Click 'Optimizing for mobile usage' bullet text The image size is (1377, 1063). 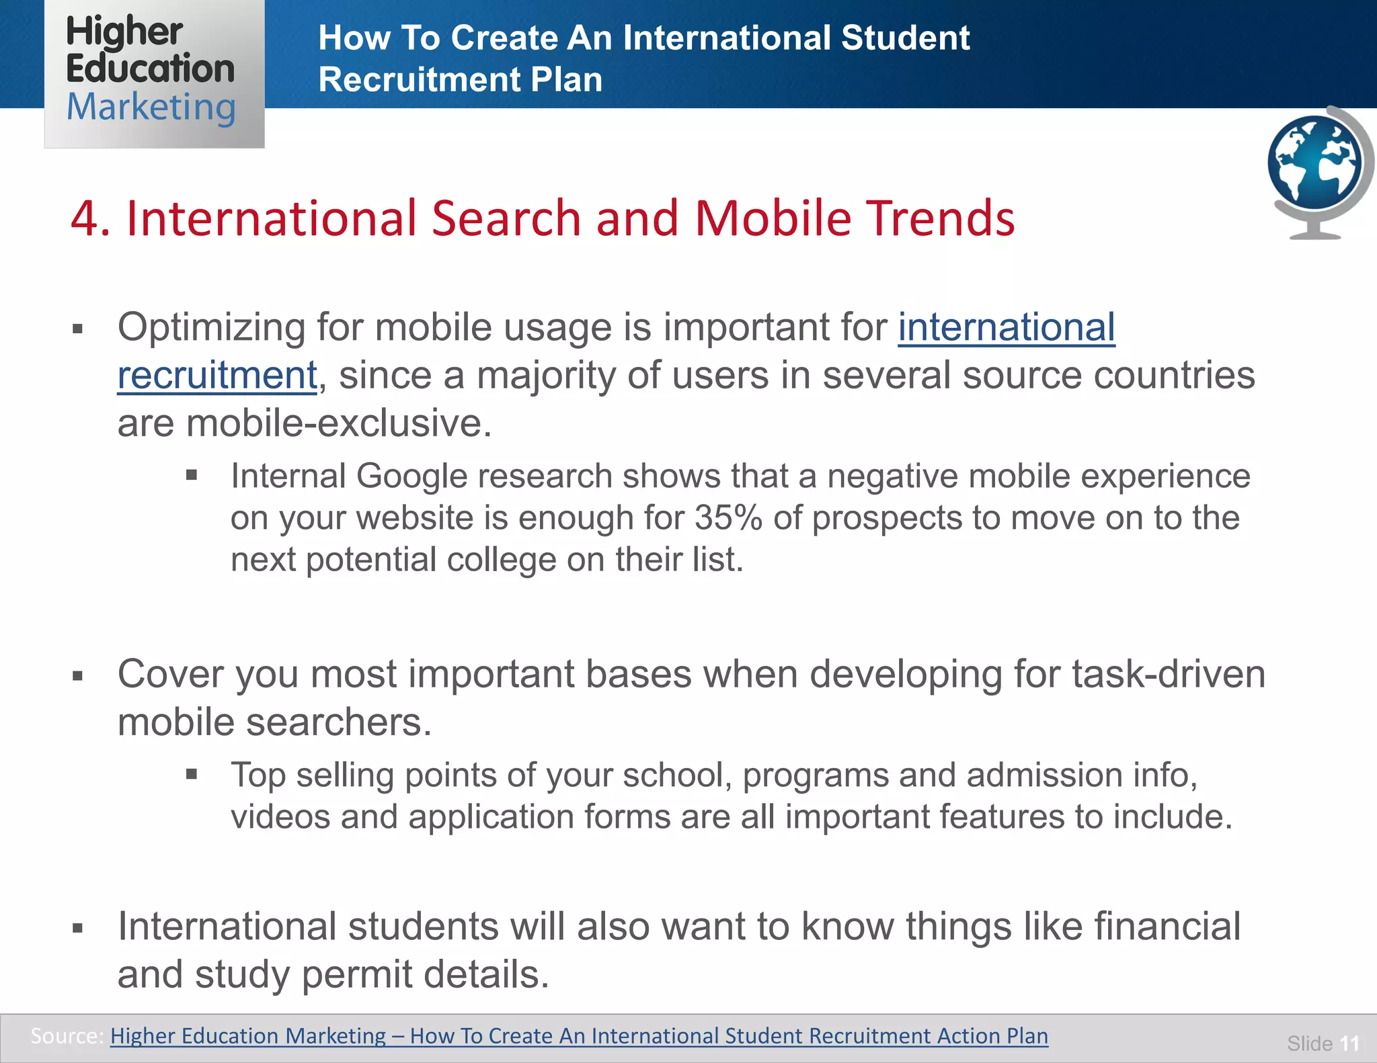click(686, 375)
